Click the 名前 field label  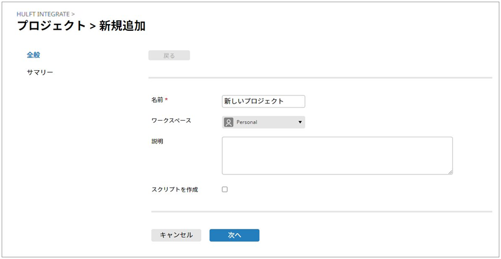click(x=157, y=100)
